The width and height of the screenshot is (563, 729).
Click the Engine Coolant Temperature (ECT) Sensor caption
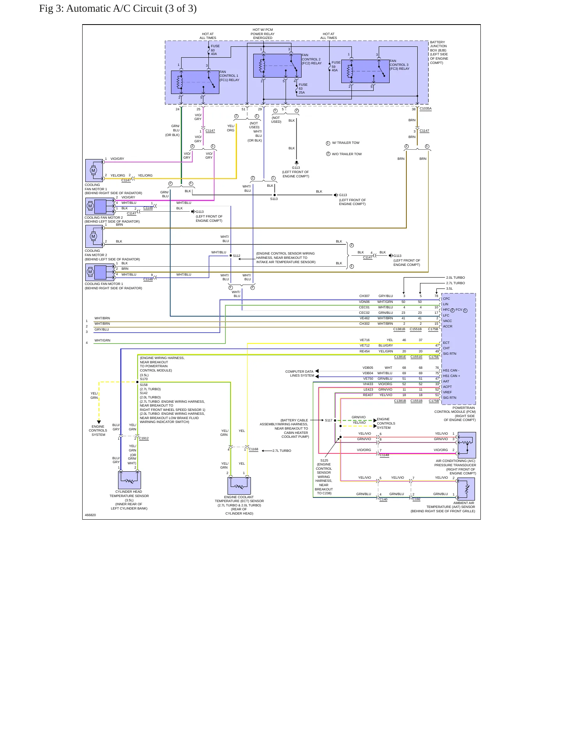pyautogui.click(x=239, y=505)
